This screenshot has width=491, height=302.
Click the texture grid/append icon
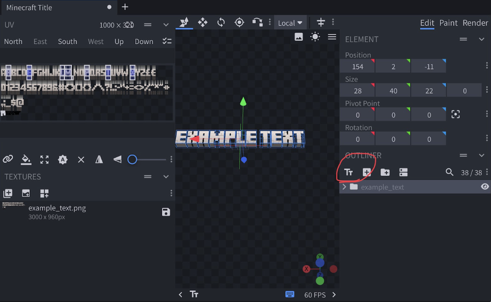click(45, 193)
